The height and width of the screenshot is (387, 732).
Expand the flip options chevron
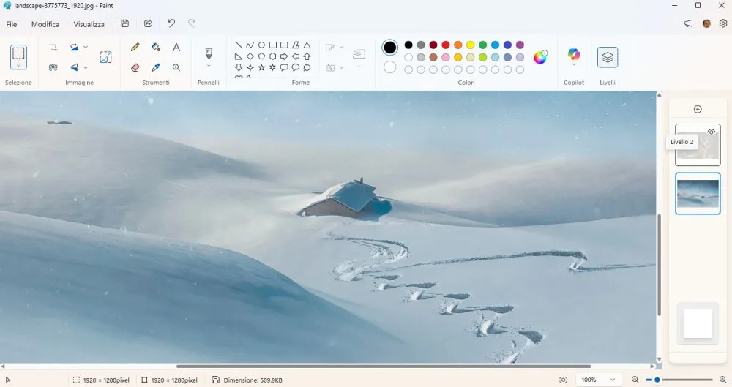tap(86, 67)
